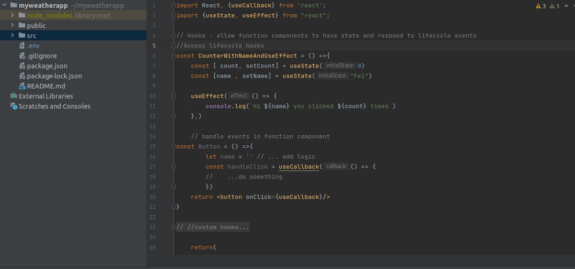Expand the folded custom hooks region on line 23
The width and height of the screenshot is (575, 269).
[x=173, y=227]
